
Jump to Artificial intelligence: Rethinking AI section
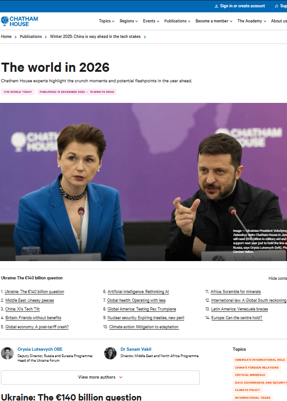138,292
